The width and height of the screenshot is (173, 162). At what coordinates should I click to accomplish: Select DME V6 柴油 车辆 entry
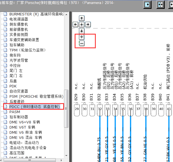point(26,132)
